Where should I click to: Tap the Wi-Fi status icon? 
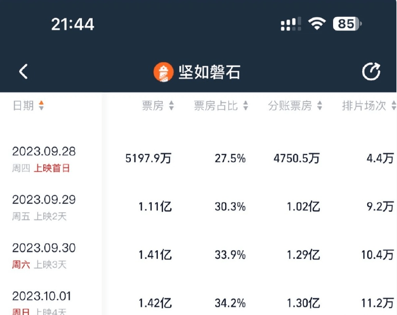tap(317, 24)
